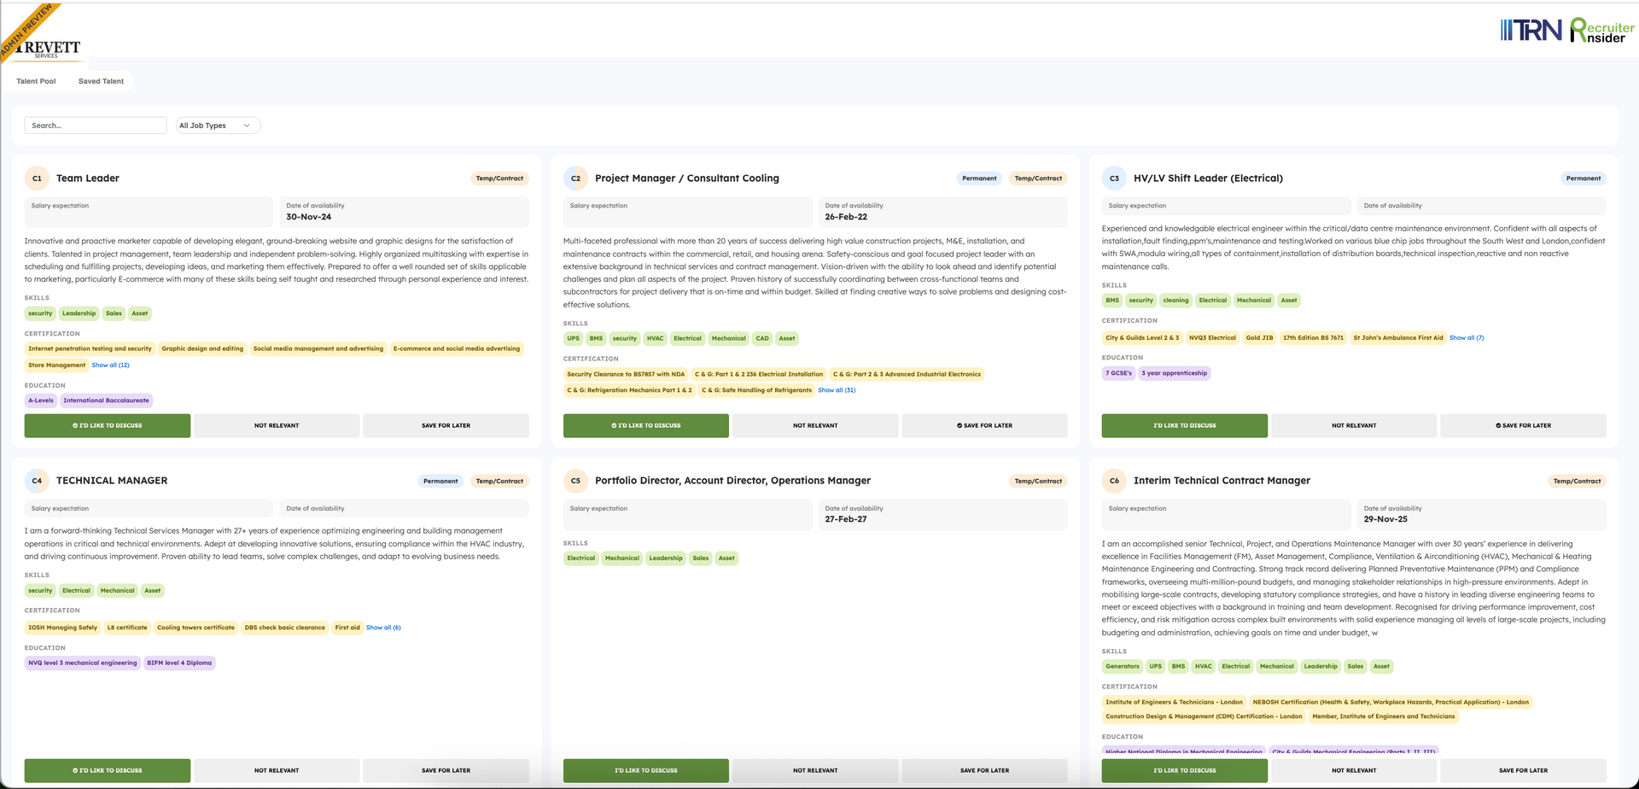1639x789 pixels.
Task: Click the C6 candidate avatar badge
Action: pos(1114,481)
